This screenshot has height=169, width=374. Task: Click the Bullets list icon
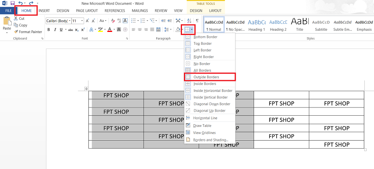point(134,21)
